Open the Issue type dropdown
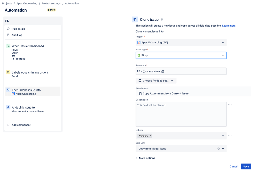The width and height of the screenshot is (258, 174). point(181,55)
